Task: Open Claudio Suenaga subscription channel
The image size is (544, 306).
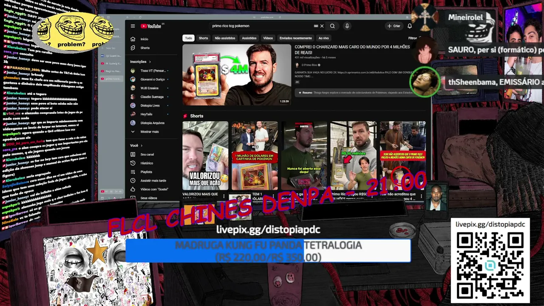Action: click(151, 97)
